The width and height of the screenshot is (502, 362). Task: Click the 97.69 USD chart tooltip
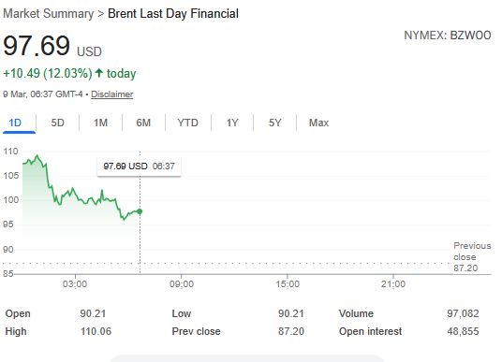(x=139, y=167)
